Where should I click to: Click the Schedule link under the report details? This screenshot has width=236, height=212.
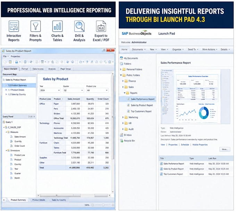pos(185,145)
